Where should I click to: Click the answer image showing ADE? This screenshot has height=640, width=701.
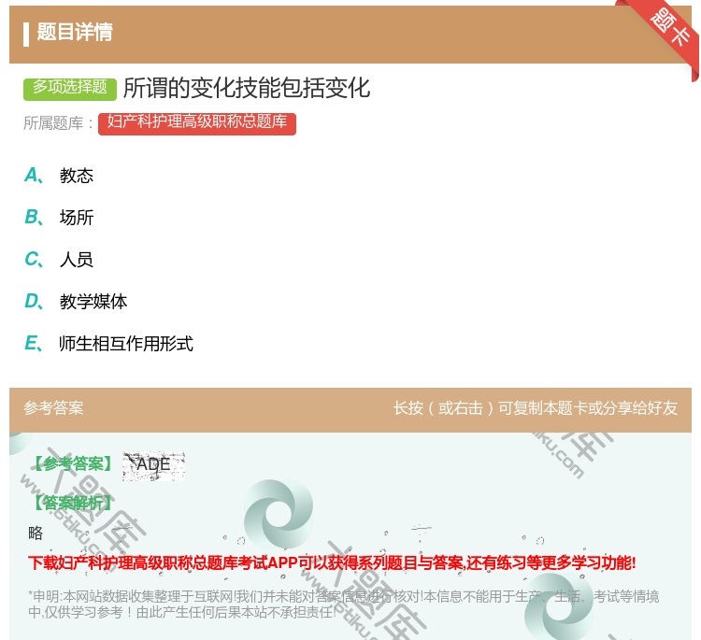tap(153, 466)
